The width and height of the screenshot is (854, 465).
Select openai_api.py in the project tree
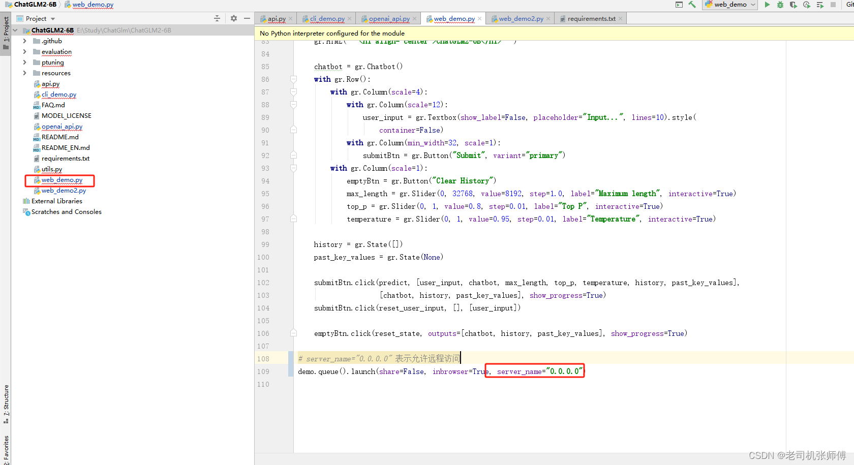pos(62,127)
